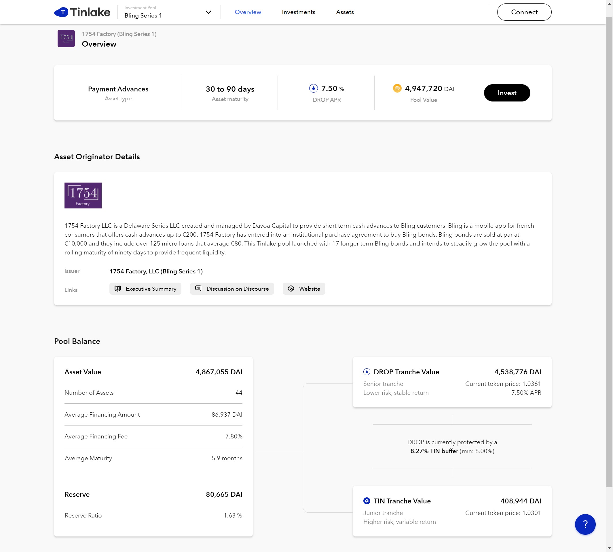The height and width of the screenshot is (552, 613).
Task: Open the help question mark button
Action: pyautogui.click(x=585, y=524)
